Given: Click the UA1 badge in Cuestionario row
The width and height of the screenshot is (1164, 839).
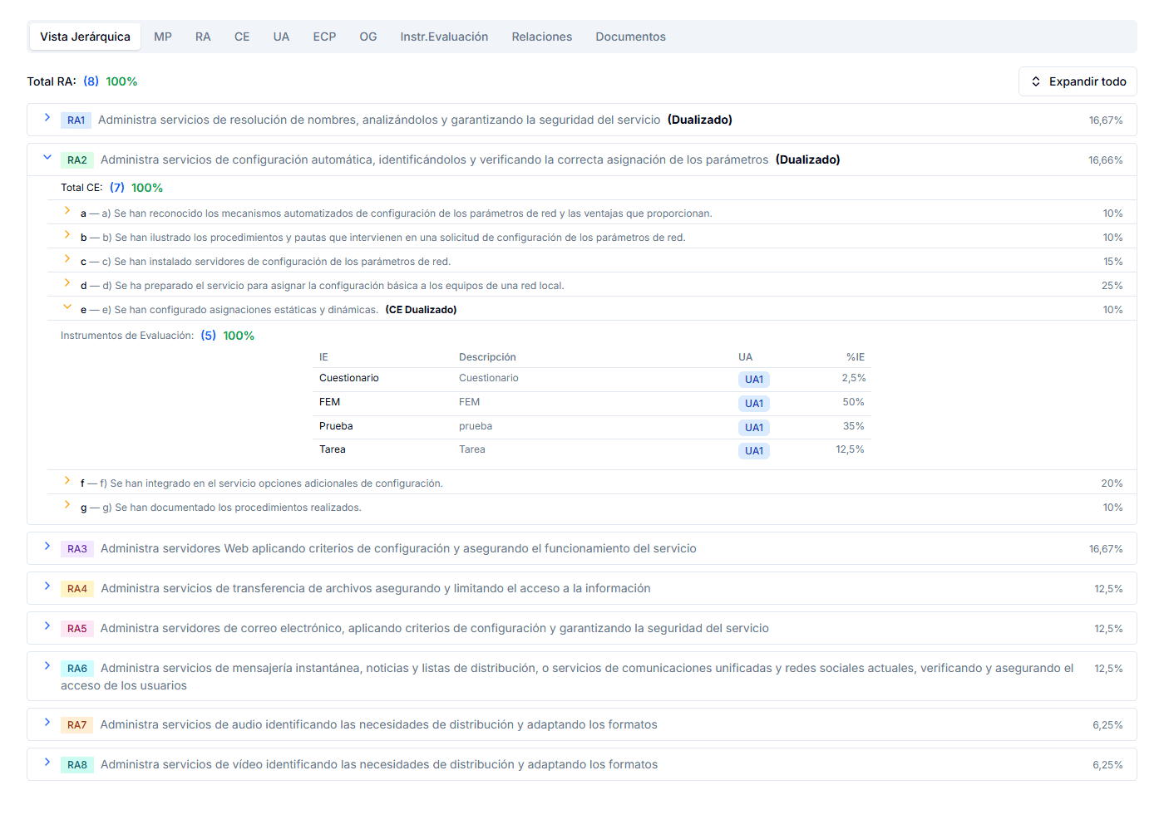Looking at the screenshot, I should pyautogui.click(x=754, y=380).
